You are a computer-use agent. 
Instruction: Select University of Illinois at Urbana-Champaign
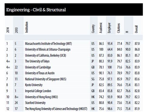point(48,49)
